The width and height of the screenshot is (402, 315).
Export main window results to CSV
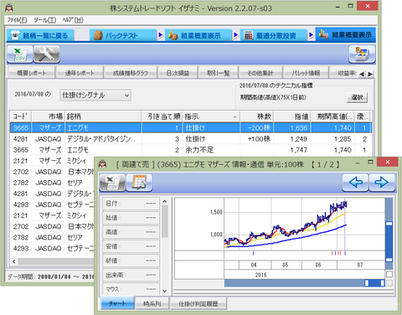[20, 54]
